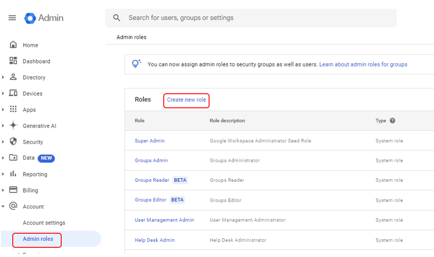Click the Role description column header
This screenshot has width=434, height=257.
[227, 121]
